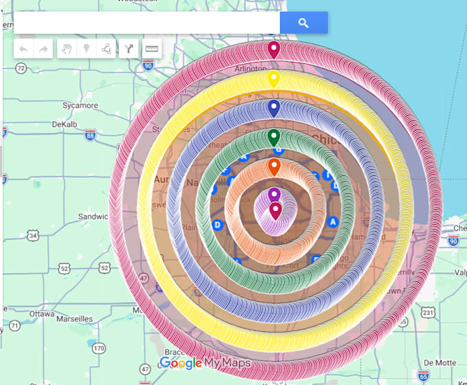Click the center crimson map pin
The width and height of the screenshot is (467, 385).
click(275, 211)
